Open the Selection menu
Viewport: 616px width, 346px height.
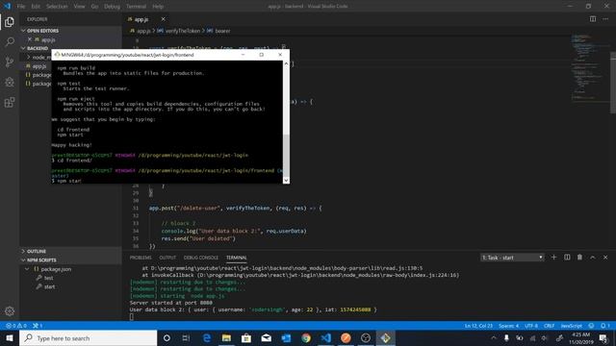pyautogui.click(x=57, y=7)
